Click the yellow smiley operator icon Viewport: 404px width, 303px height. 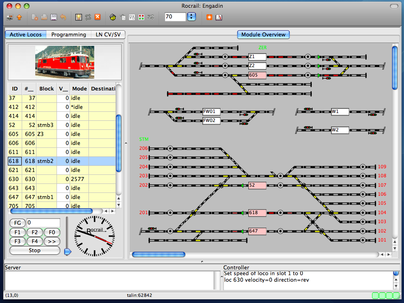click(113, 17)
